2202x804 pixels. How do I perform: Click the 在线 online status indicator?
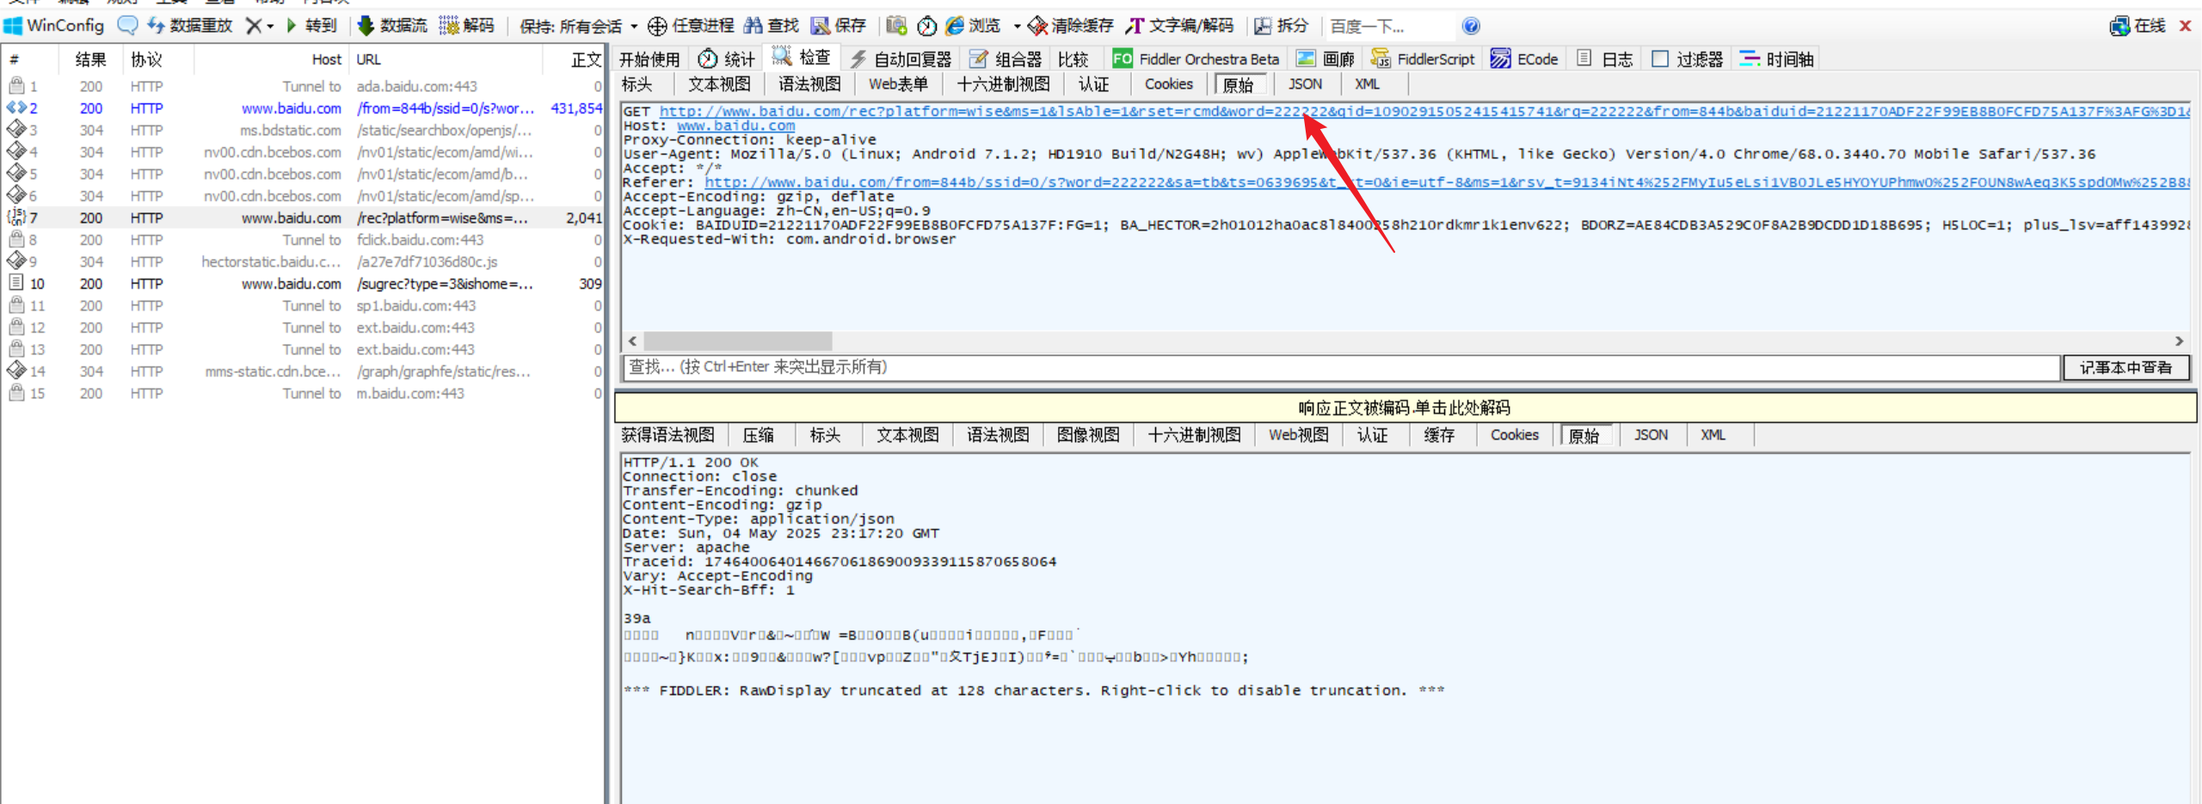(2137, 26)
